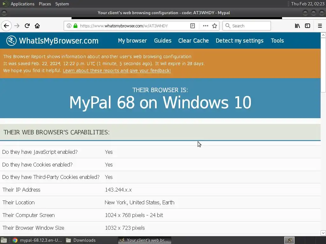Reload the current page

(x=27, y=26)
